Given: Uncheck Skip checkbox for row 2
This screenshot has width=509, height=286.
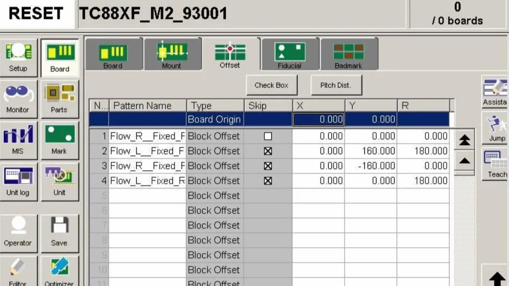Looking at the screenshot, I should pos(268,151).
